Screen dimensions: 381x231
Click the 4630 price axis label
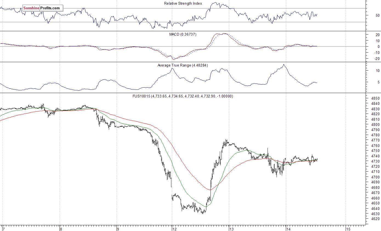pyautogui.click(x=376, y=214)
